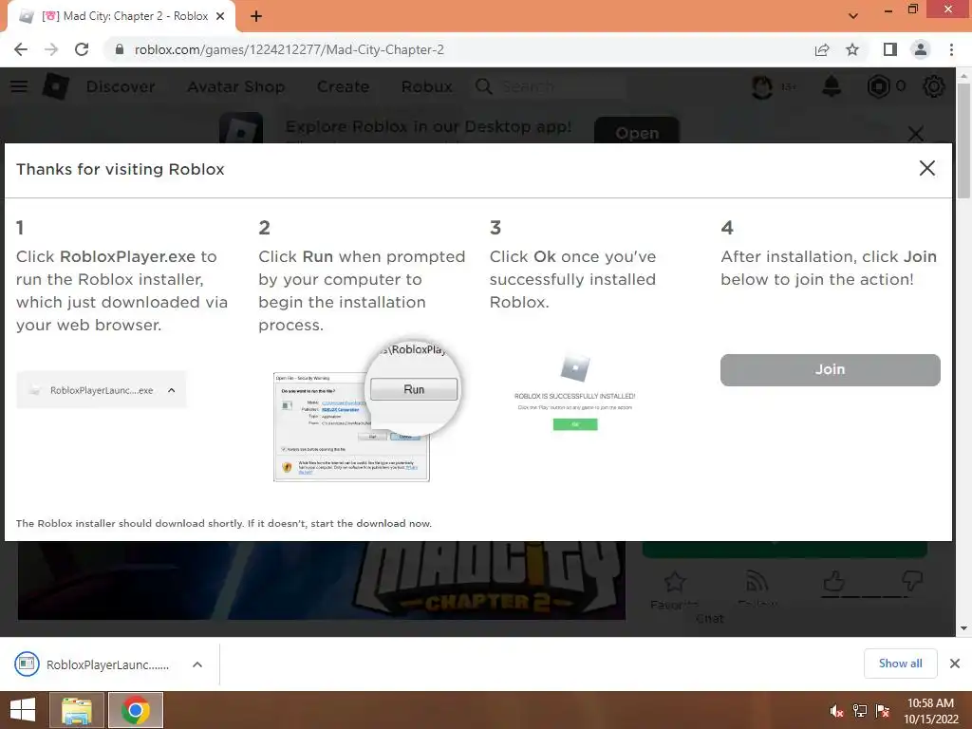Open File Explorer from the taskbar
The height and width of the screenshot is (729, 972).
[76, 710]
